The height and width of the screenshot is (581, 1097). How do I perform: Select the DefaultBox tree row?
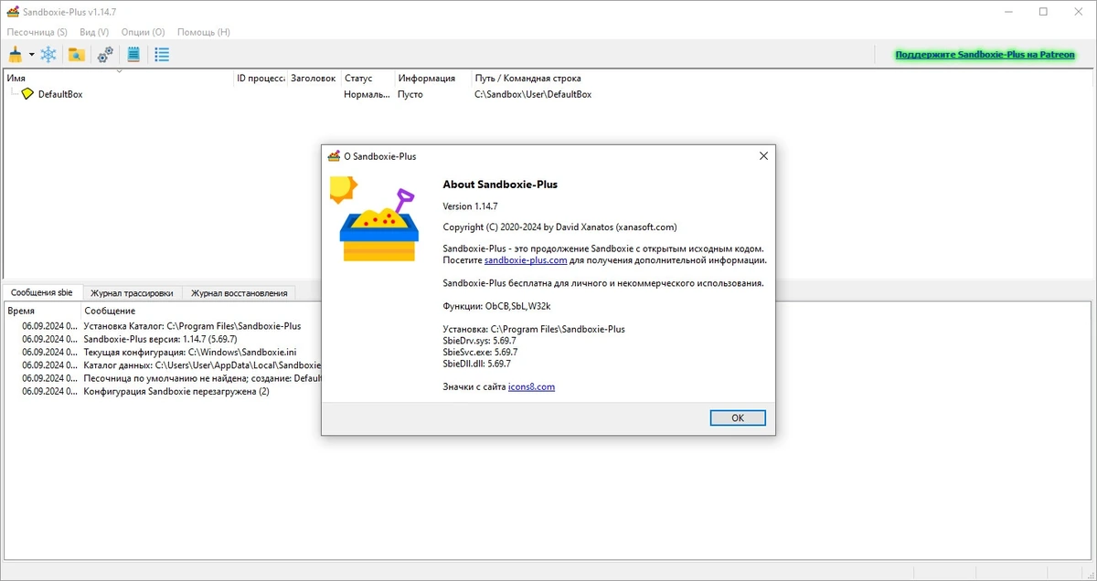tap(548, 94)
